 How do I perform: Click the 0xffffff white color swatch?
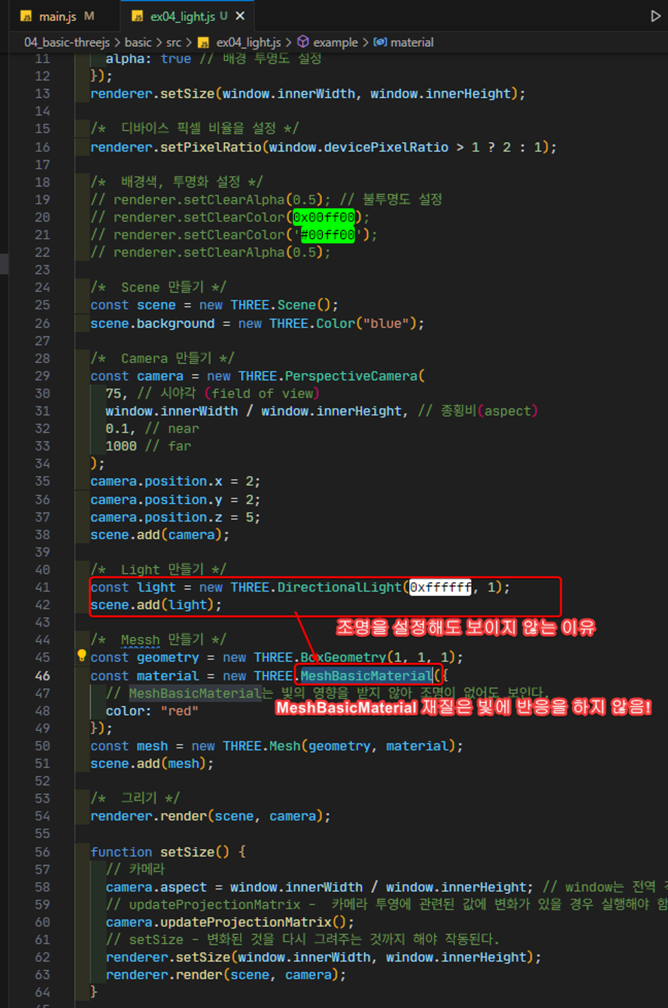(440, 587)
